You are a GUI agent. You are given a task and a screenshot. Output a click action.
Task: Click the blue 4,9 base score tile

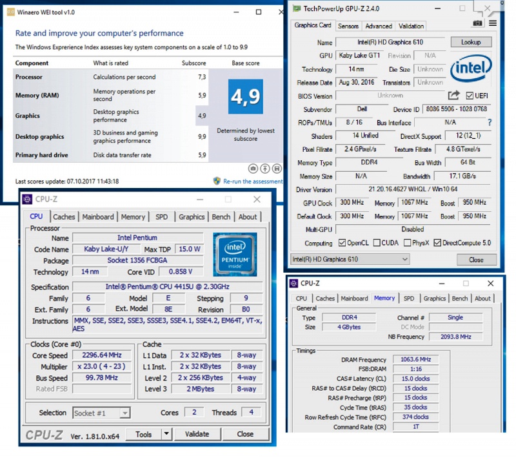[x=246, y=96]
